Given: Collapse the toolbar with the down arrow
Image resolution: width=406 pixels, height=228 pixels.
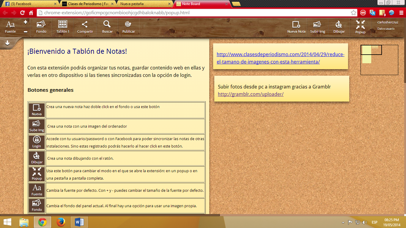Looking at the screenshot, I should coord(7,43).
